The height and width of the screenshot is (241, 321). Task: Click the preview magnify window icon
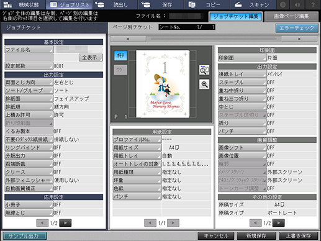pos(204,70)
